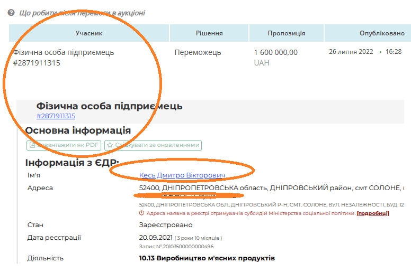Viewport: 411px width, 272px height.
Task: Click the 'Переможець' decision cell
Action: pos(198,52)
